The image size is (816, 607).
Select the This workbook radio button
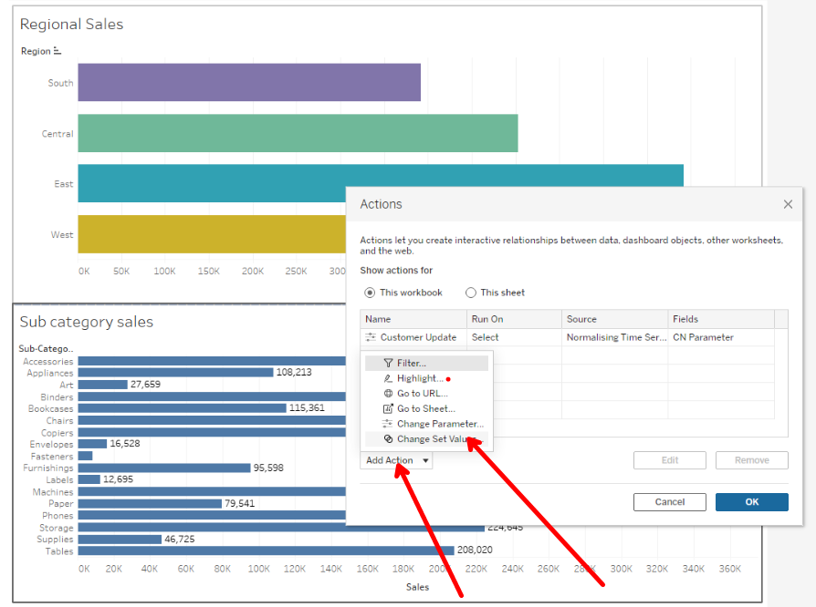[370, 293]
